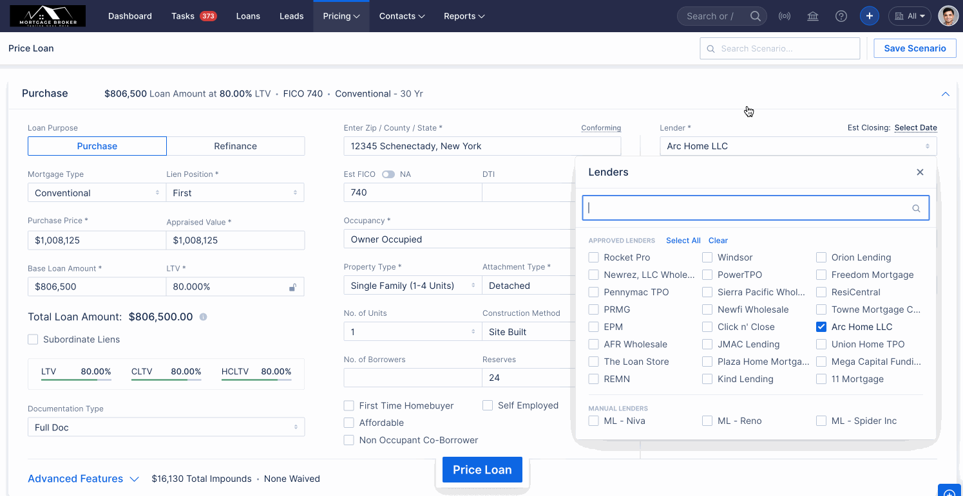Click the Appraised Value field
The height and width of the screenshot is (496, 963).
235,240
